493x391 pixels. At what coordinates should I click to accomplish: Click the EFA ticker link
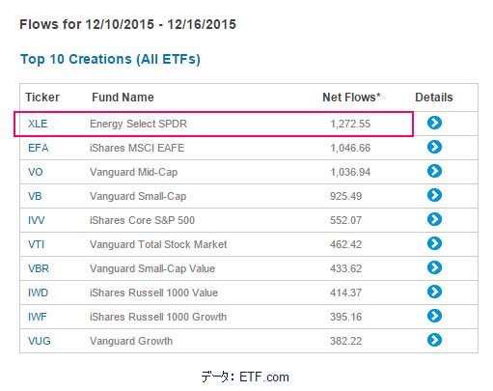point(39,148)
